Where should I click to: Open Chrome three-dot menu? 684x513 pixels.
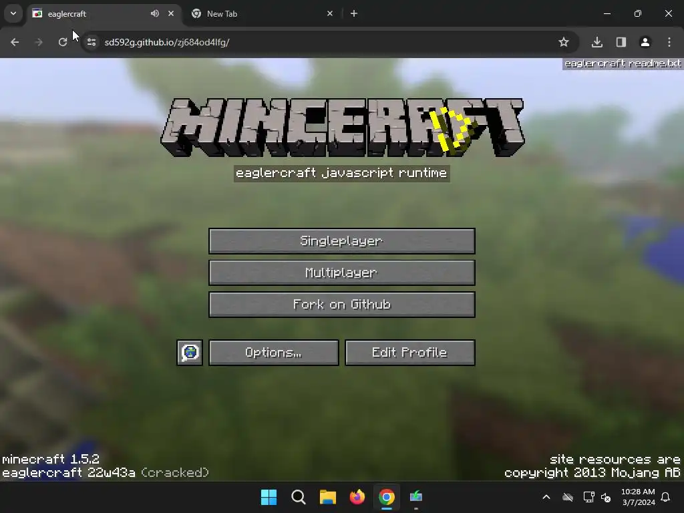pyautogui.click(x=669, y=42)
